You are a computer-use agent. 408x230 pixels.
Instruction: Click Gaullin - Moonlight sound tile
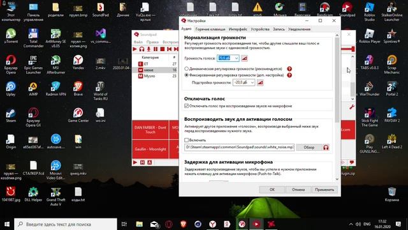pos(150,149)
